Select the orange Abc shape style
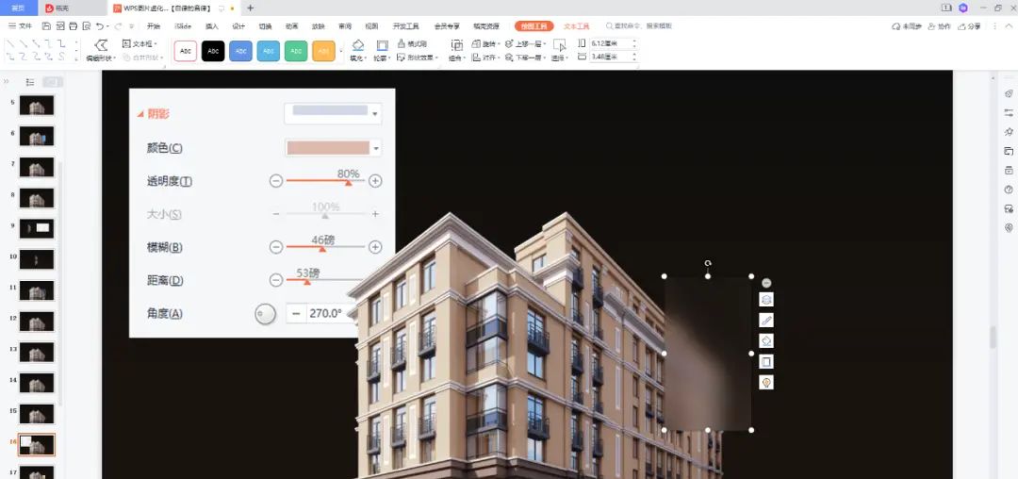 click(x=323, y=51)
